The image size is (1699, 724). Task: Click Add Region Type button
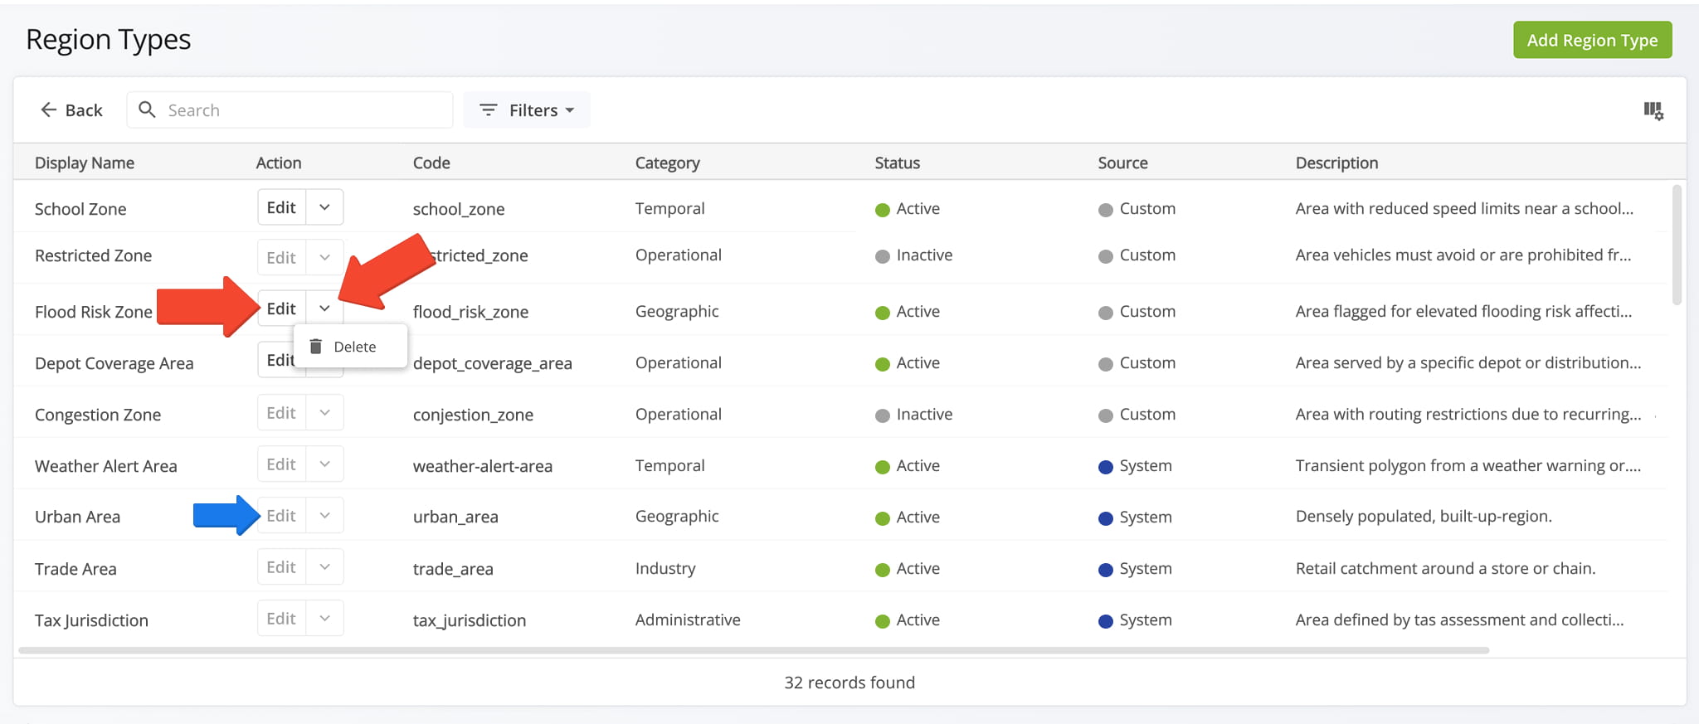click(1592, 40)
